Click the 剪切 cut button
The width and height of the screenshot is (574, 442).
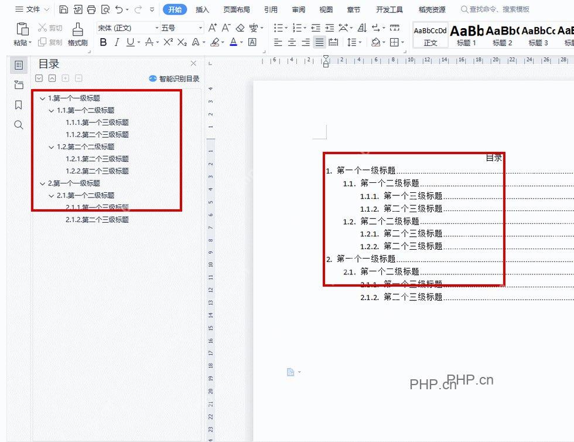click(x=50, y=28)
